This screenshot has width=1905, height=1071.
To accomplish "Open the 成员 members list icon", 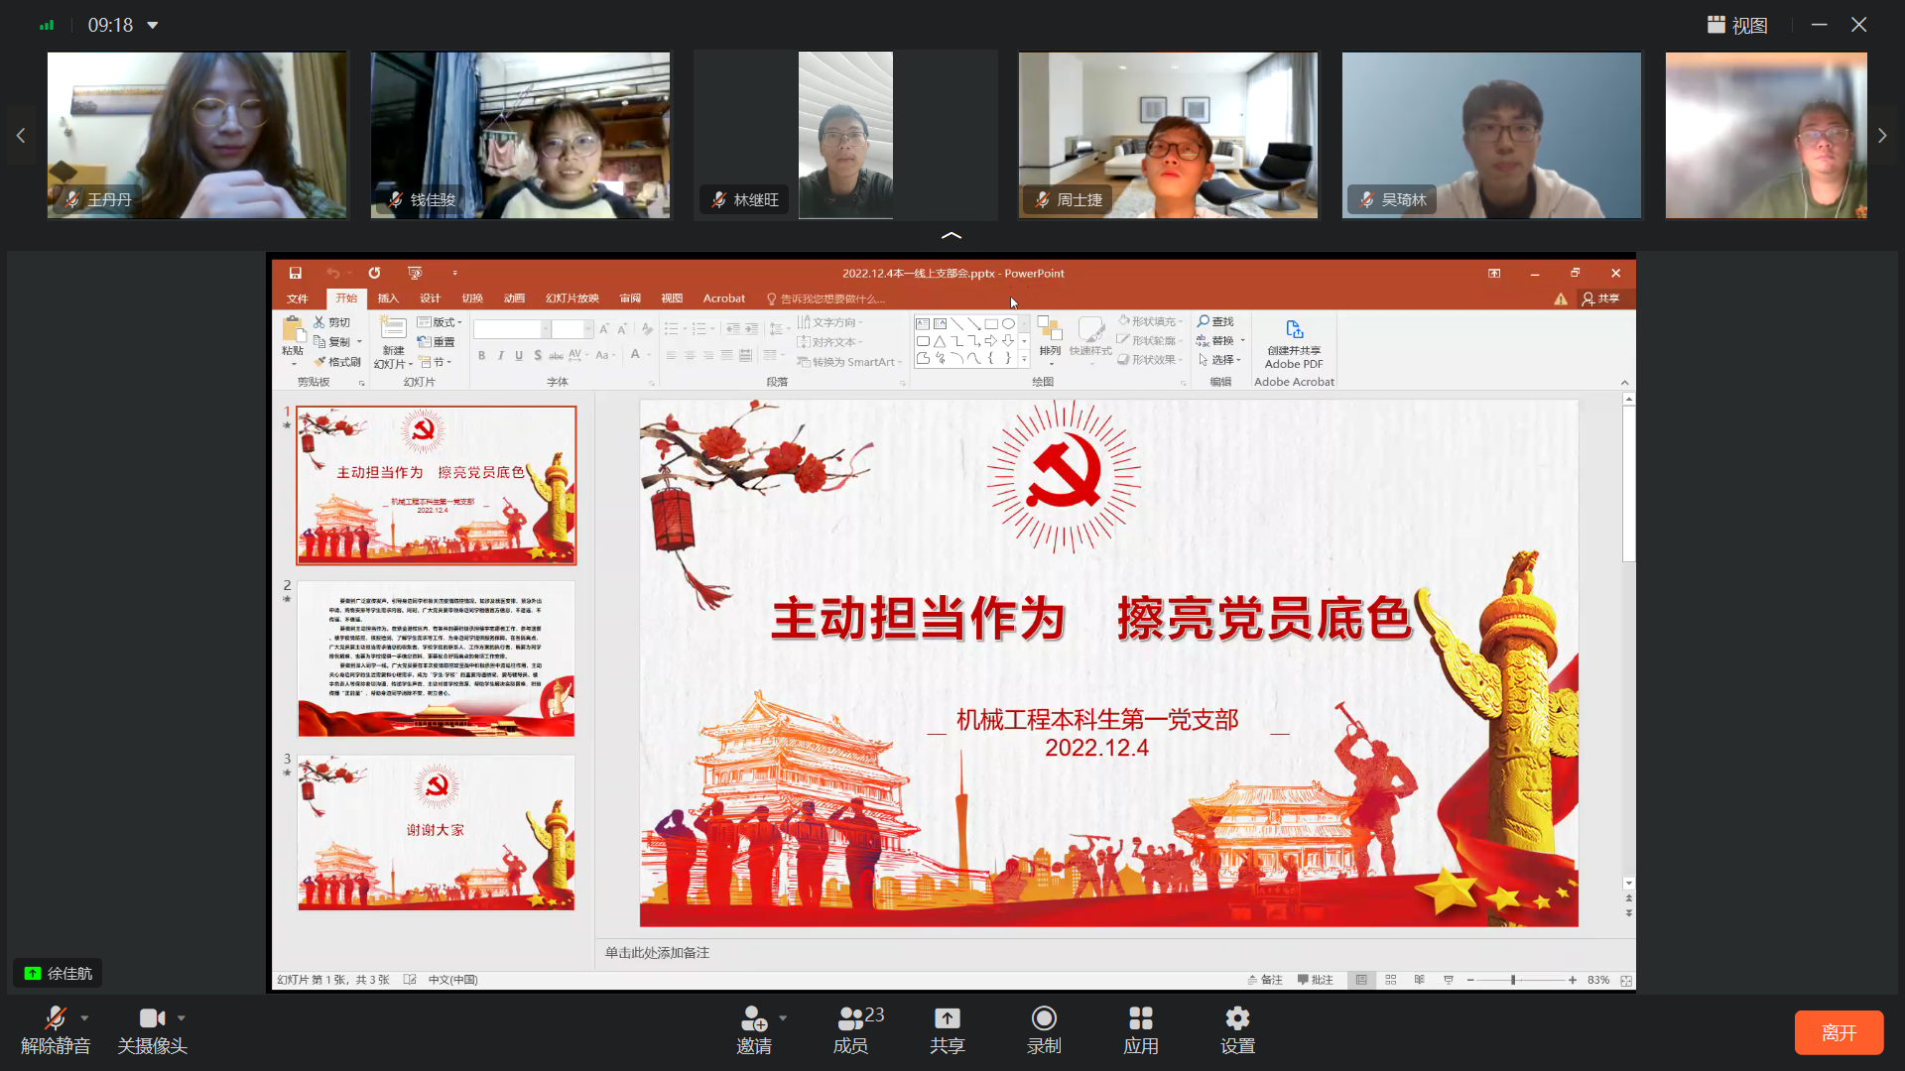I will [850, 1019].
